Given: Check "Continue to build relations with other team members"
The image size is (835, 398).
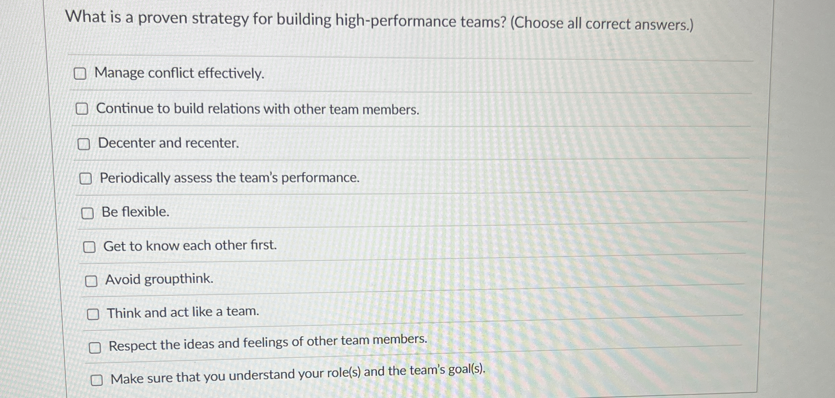Looking at the screenshot, I should (83, 108).
